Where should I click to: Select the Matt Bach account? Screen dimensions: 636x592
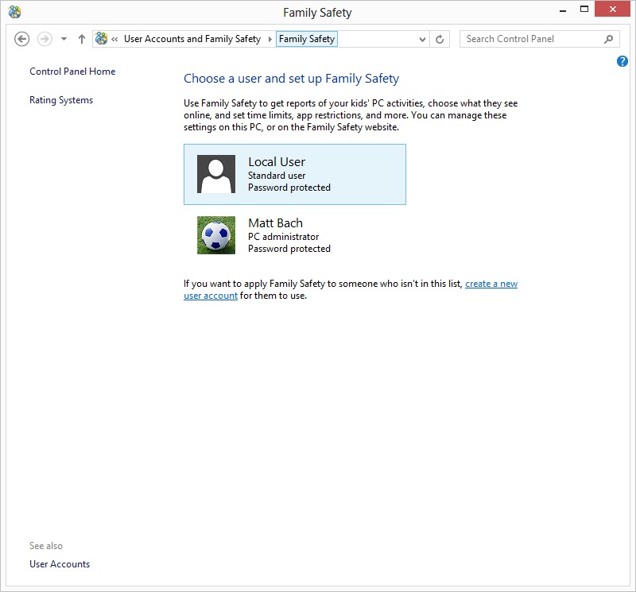point(295,235)
